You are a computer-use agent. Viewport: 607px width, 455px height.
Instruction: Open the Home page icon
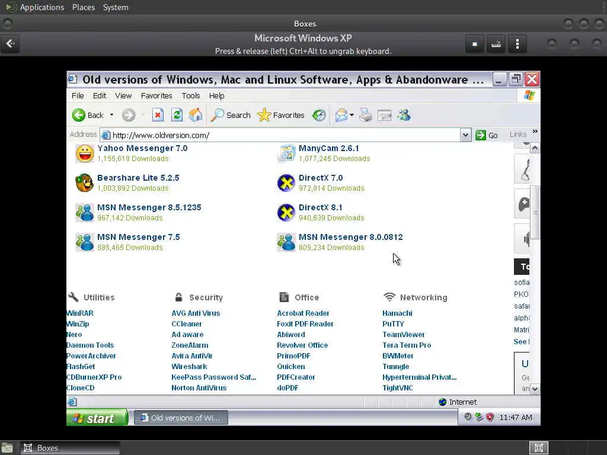[196, 115]
